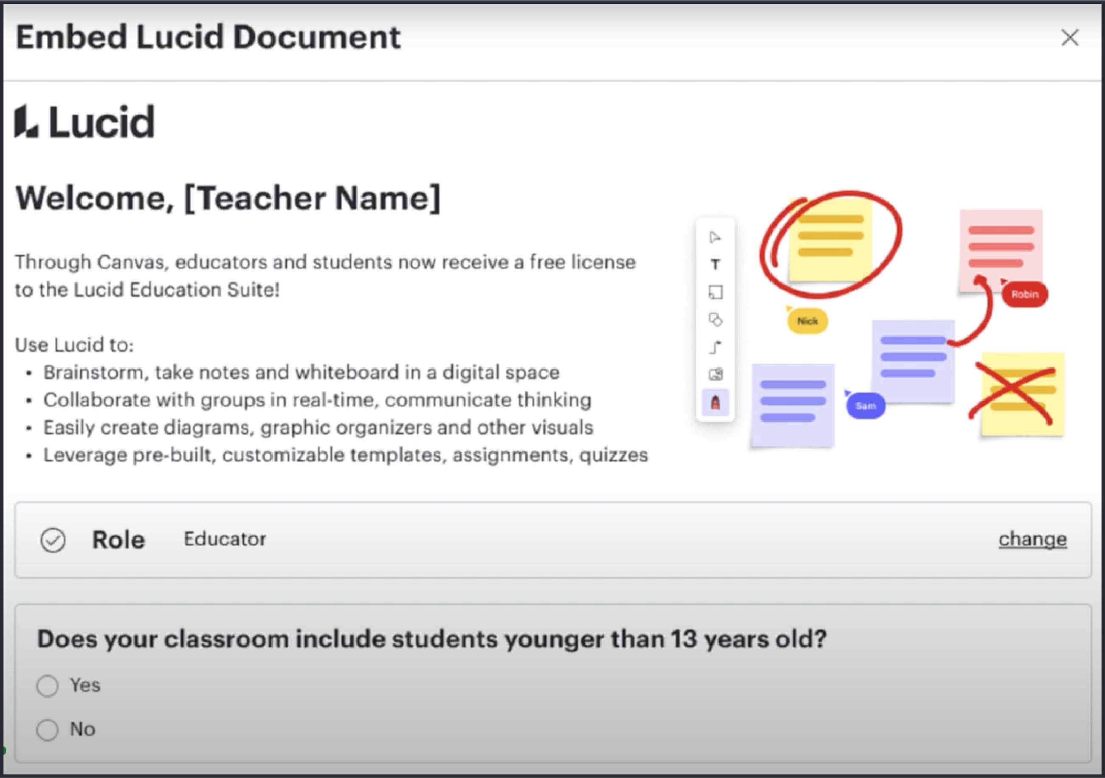
Task: Select the pointer arrow tool in illustration
Action: pyautogui.click(x=715, y=237)
